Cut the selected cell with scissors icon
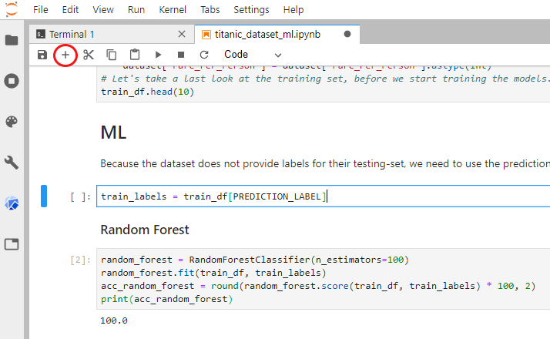This screenshot has height=339, width=550. 89,55
